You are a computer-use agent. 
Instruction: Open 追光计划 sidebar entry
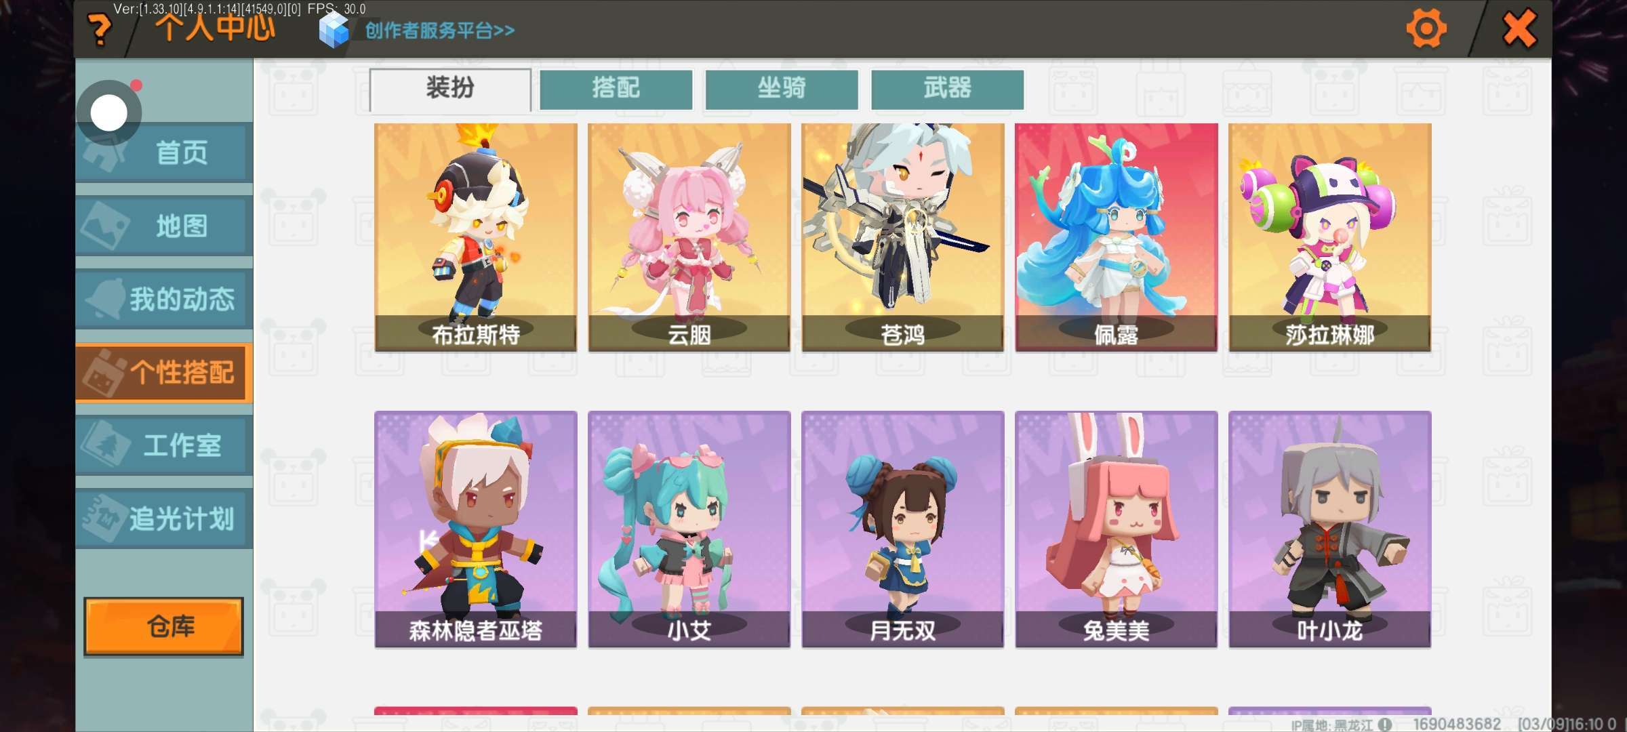[164, 518]
